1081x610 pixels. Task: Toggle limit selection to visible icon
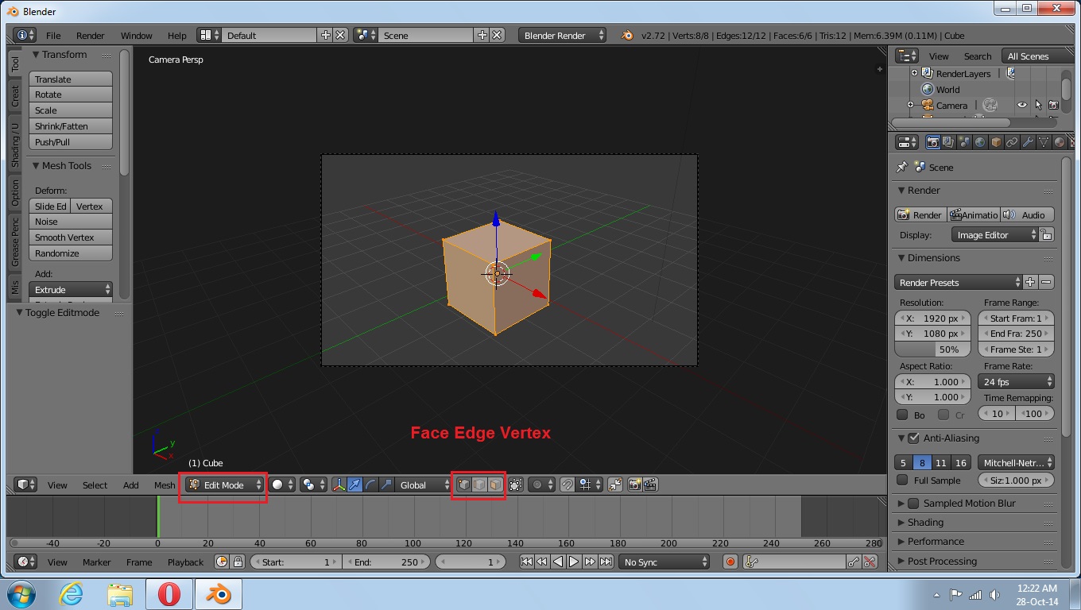(x=516, y=485)
